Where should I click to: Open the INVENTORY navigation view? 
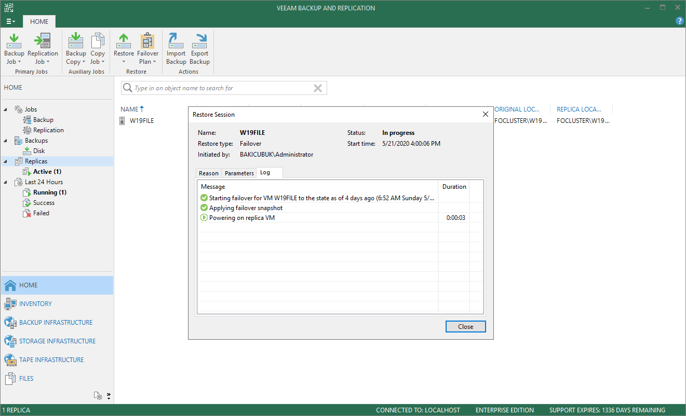[x=57, y=304]
